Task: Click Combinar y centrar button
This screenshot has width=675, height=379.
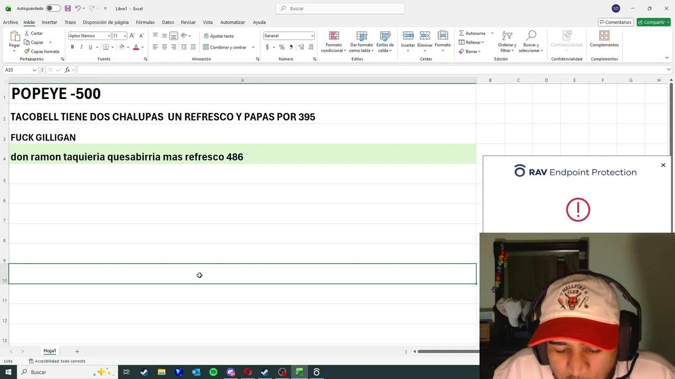Action: pyautogui.click(x=225, y=47)
